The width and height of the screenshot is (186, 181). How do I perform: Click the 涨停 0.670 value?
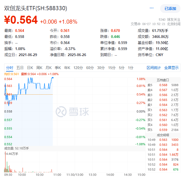click(x=115, y=31)
